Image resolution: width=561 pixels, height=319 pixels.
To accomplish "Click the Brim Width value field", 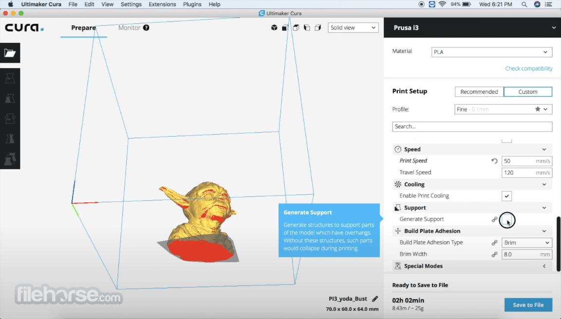I will [526, 254].
